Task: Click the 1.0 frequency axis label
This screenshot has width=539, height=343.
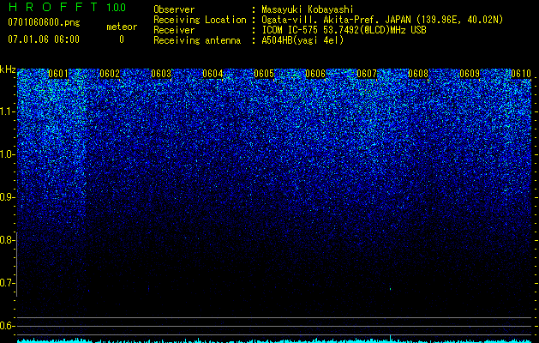Action: coord(6,154)
